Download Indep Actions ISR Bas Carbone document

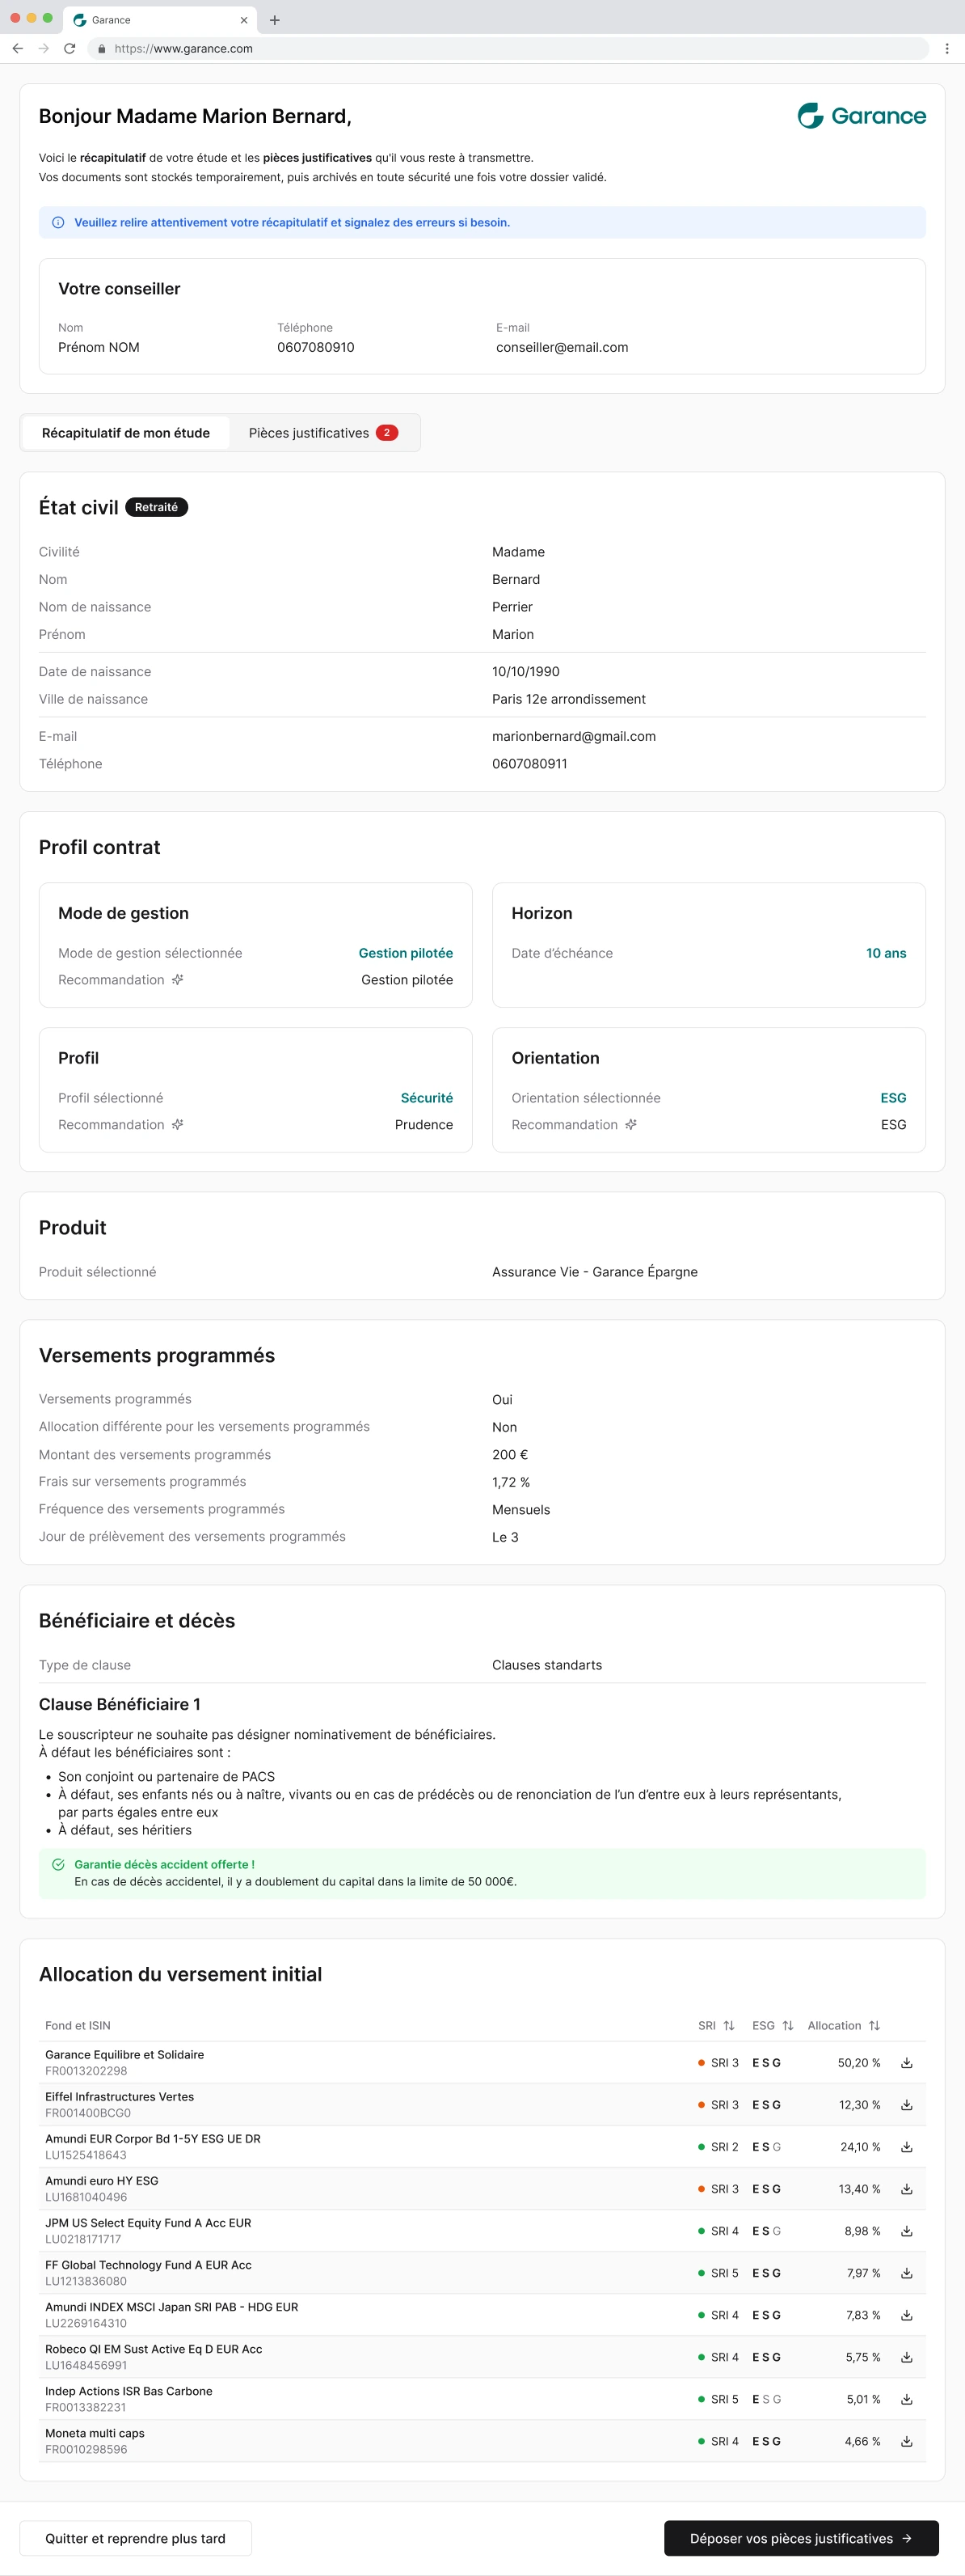[x=906, y=2399]
